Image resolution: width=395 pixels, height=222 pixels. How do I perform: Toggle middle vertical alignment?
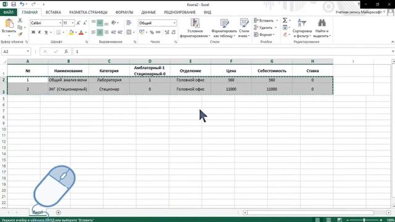coord(100,23)
